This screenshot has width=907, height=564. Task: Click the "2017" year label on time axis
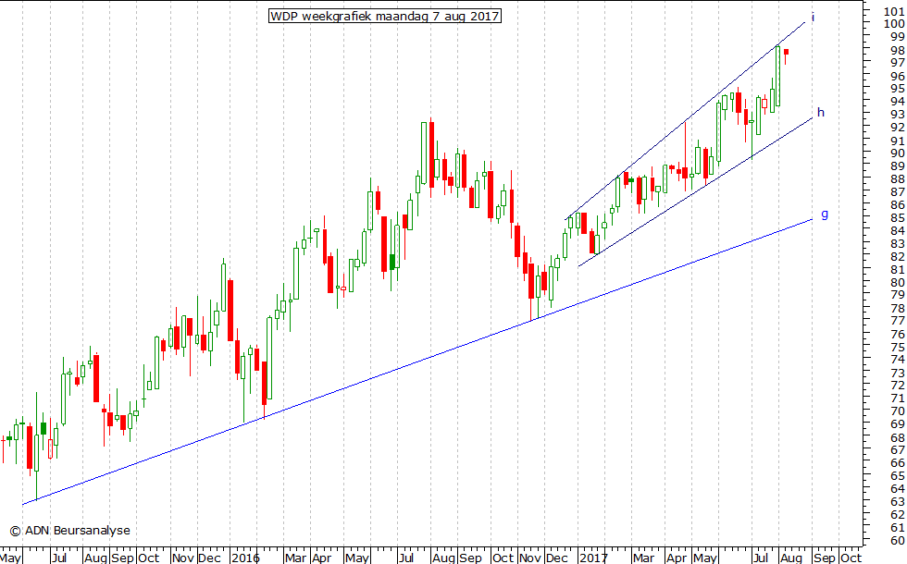[x=593, y=558]
